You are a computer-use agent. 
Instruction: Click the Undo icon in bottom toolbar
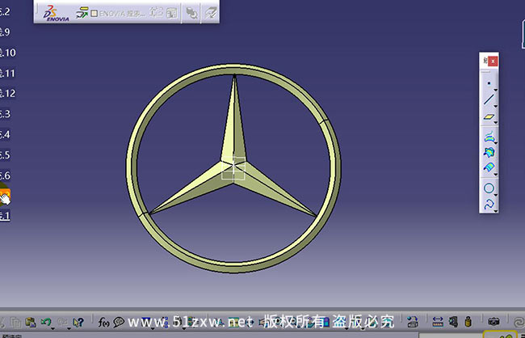tap(45, 323)
